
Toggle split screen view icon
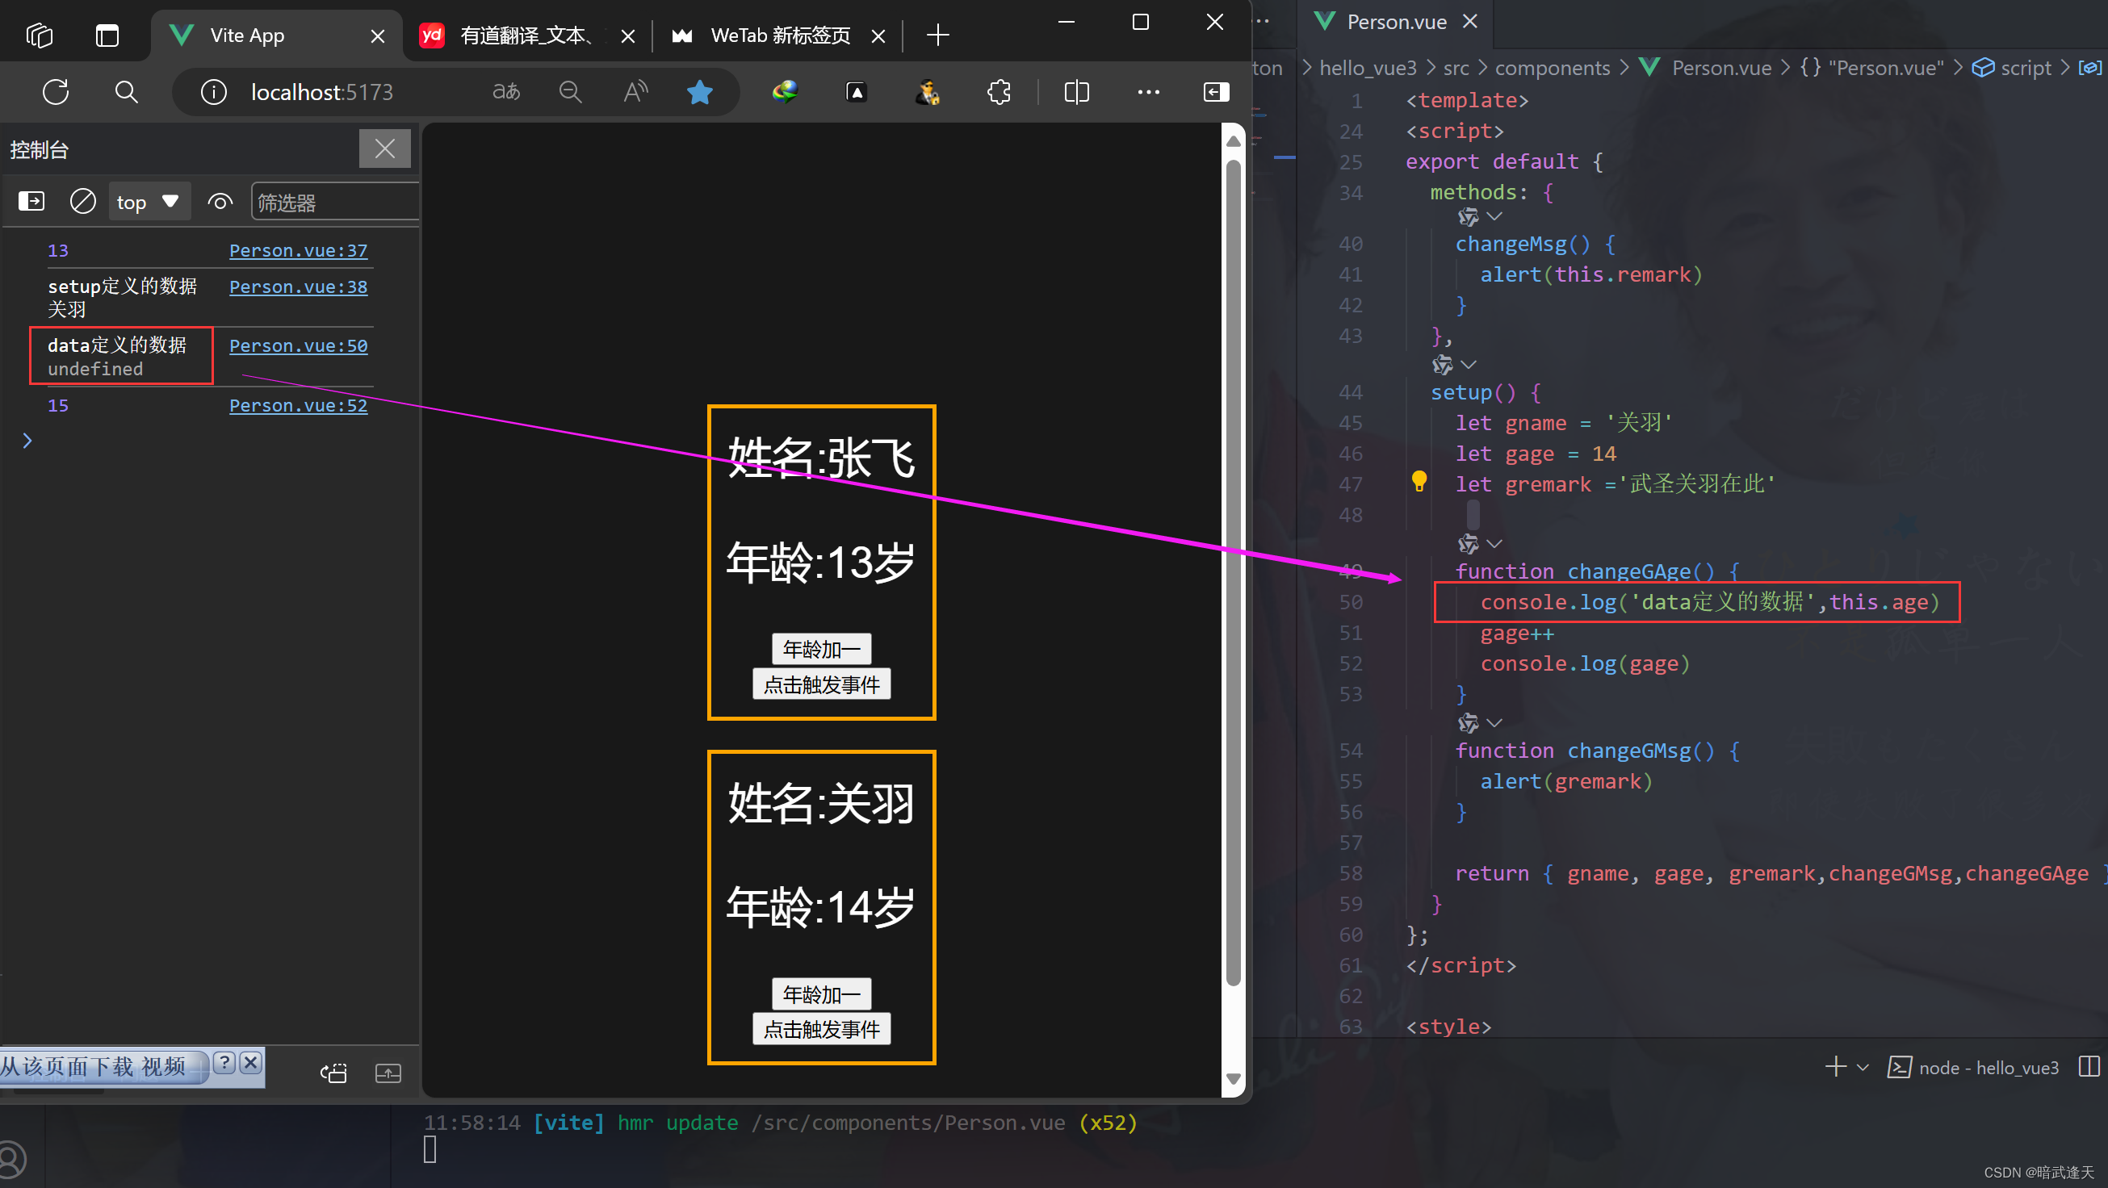click(x=1077, y=92)
